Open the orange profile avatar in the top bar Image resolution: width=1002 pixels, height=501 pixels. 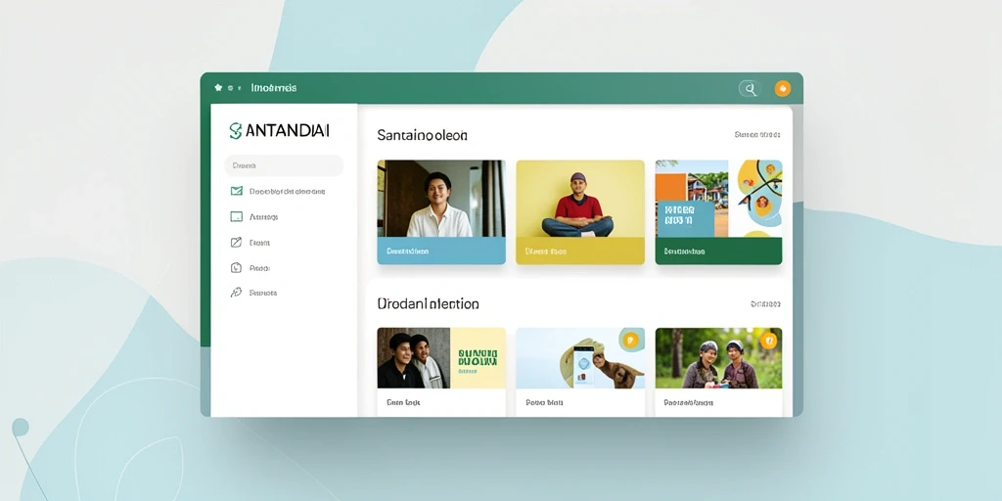(783, 89)
